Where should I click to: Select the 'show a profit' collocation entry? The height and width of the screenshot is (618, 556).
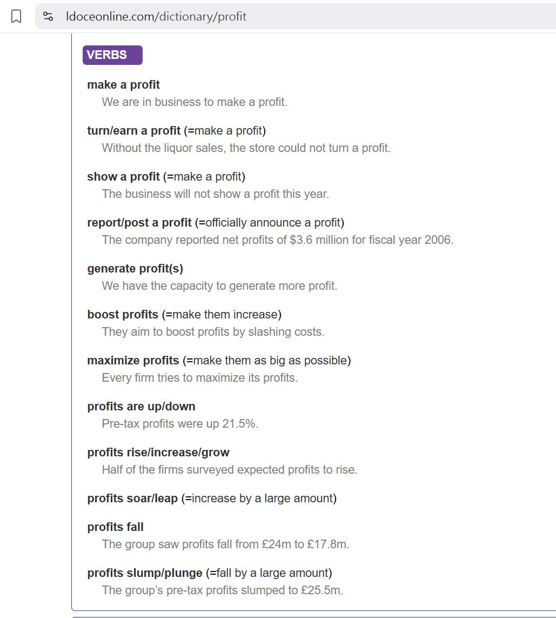[x=123, y=177]
